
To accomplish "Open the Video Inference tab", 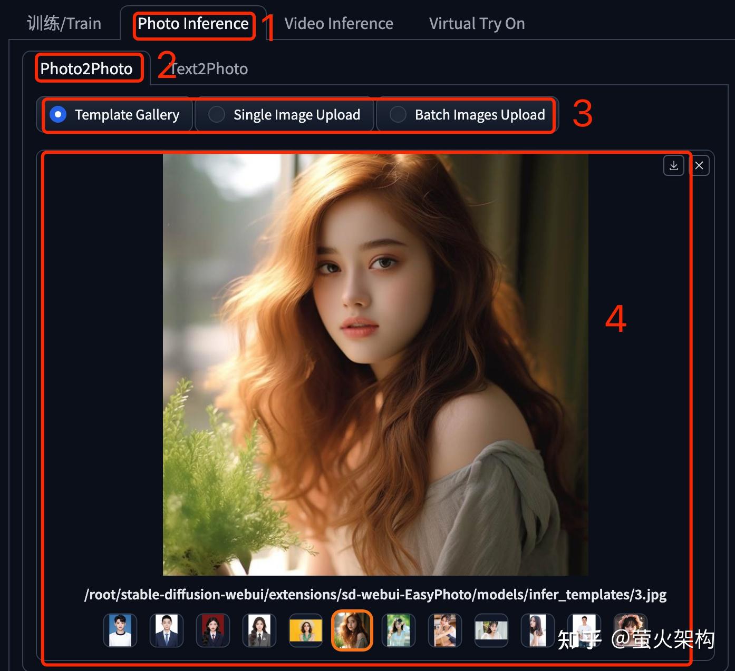I will [339, 23].
